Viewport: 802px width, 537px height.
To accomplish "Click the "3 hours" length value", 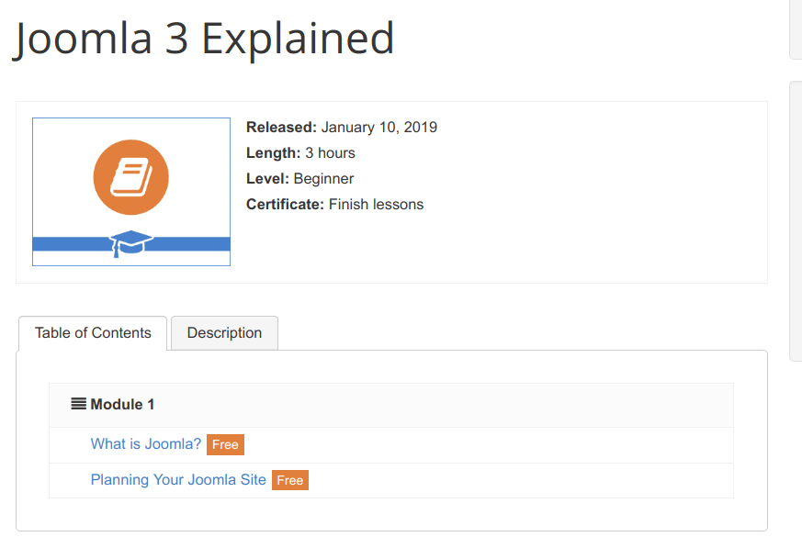I will pyautogui.click(x=330, y=152).
